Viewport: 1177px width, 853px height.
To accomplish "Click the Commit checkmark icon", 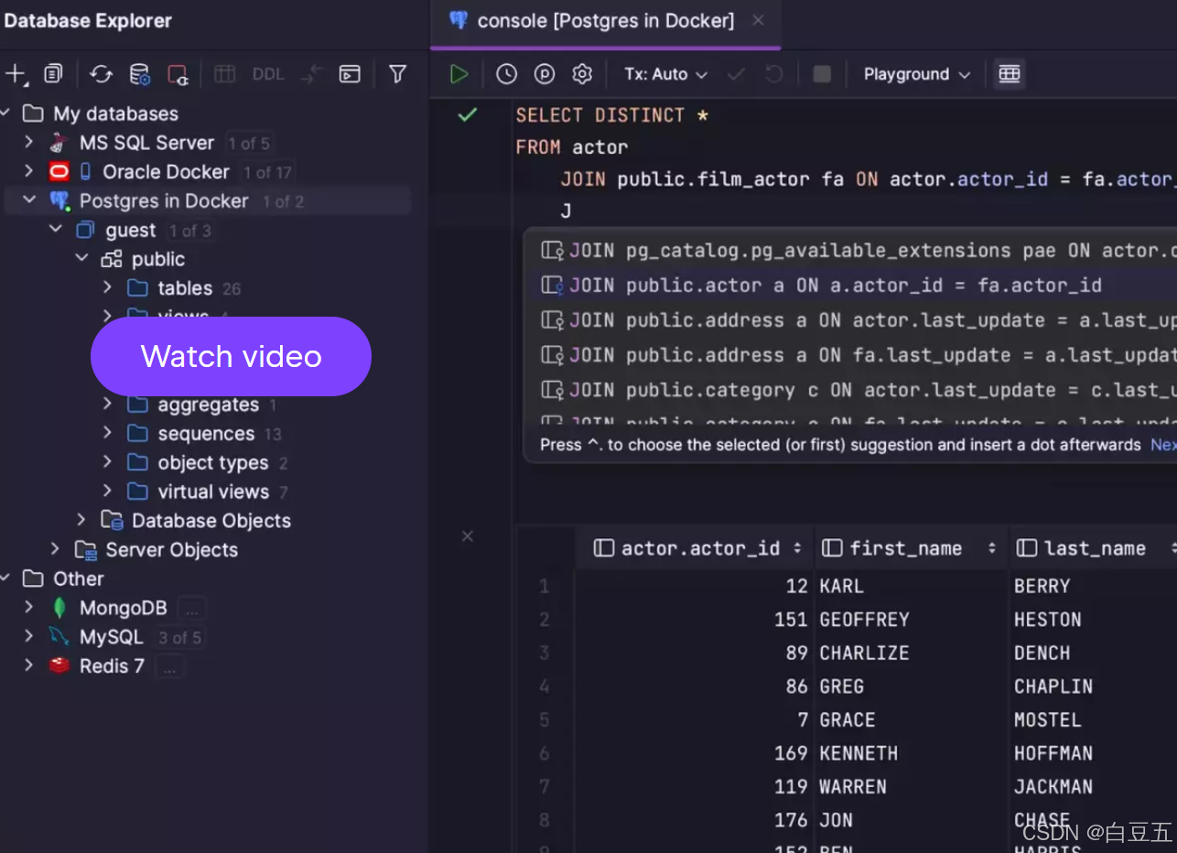I will (736, 74).
